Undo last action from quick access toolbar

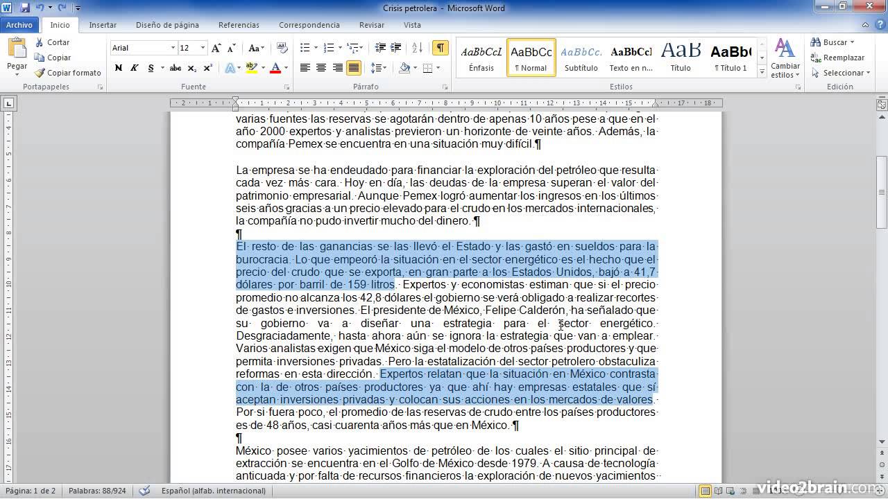pyautogui.click(x=40, y=8)
